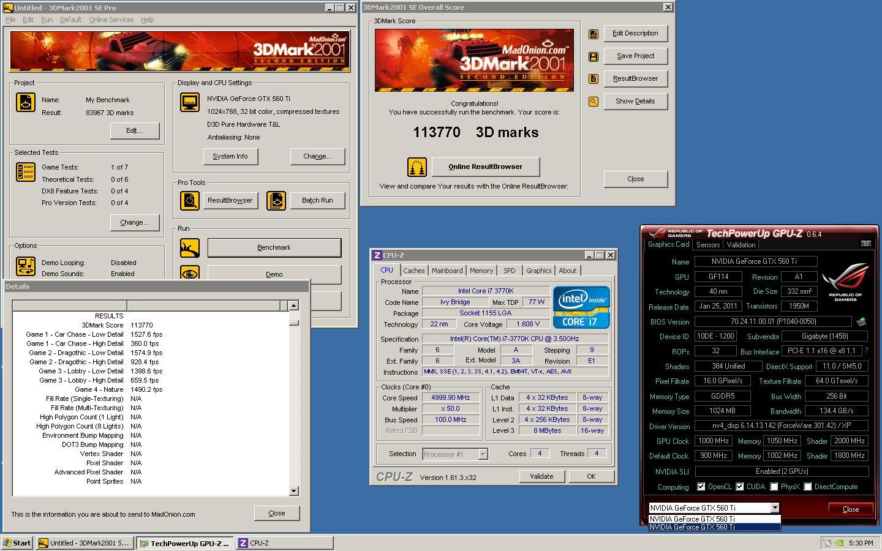Select the first GTX 560 Ti entry in list

click(714, 519)
